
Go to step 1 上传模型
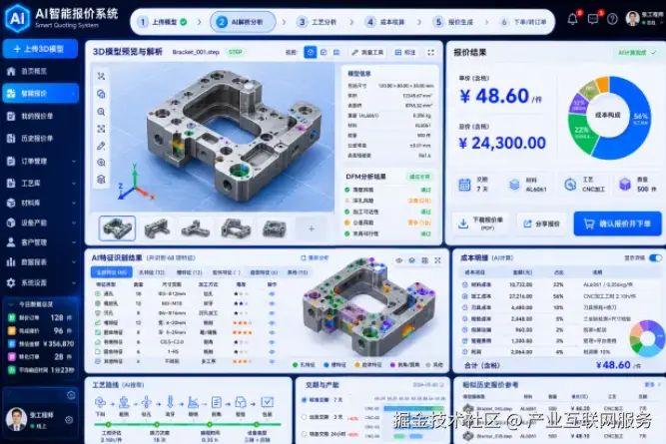pyautogui.click(x=163, y=22)
